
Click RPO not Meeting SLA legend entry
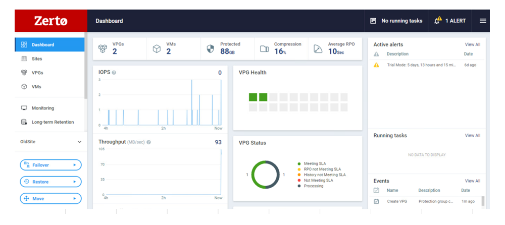(319, 169)
